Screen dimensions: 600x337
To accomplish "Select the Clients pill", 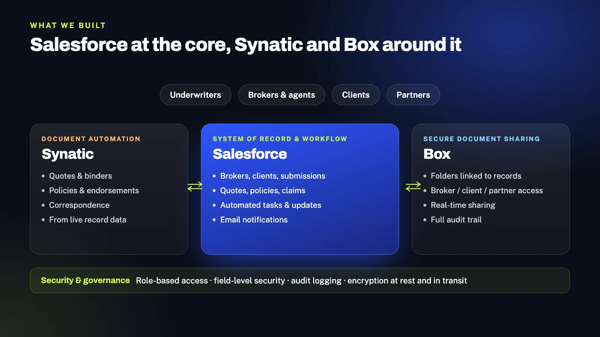I will click(356, 95).
